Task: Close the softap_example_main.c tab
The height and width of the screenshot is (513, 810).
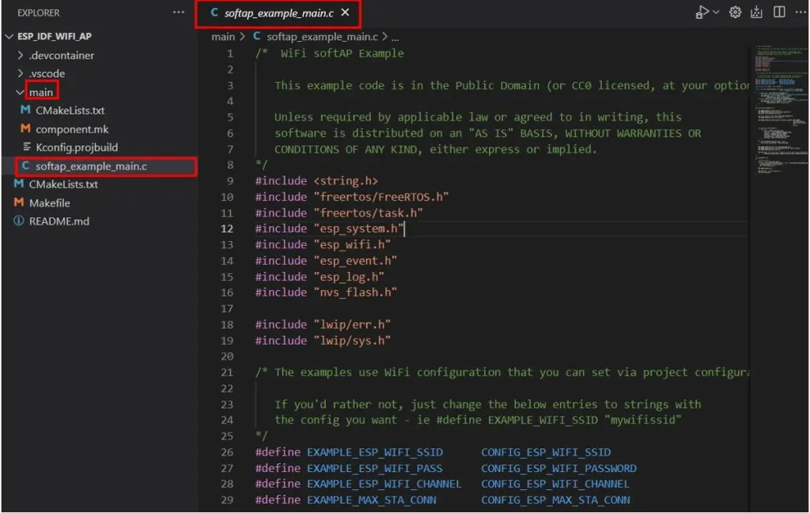Action: (x=345, y=13)
